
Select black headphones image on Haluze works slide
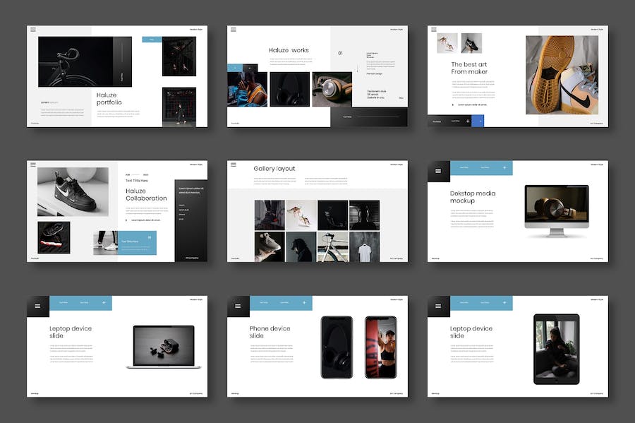point(289,90)
